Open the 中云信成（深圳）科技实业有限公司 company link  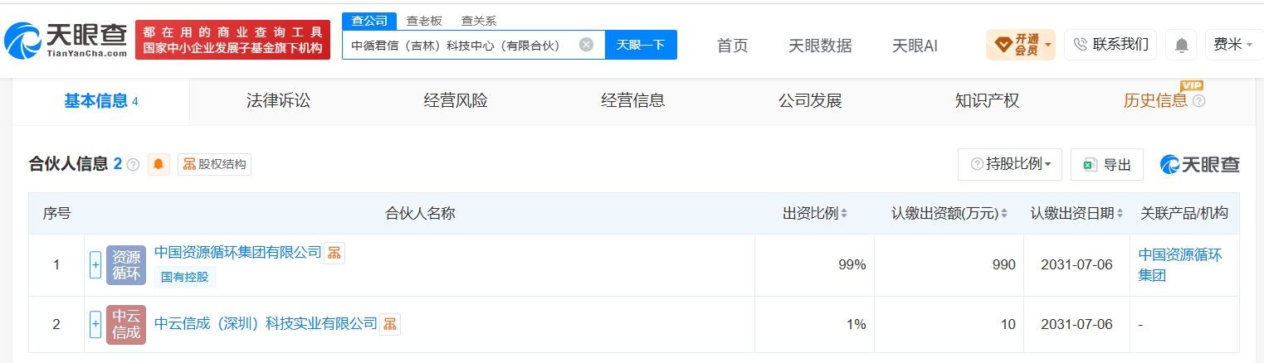coord(266,323)
